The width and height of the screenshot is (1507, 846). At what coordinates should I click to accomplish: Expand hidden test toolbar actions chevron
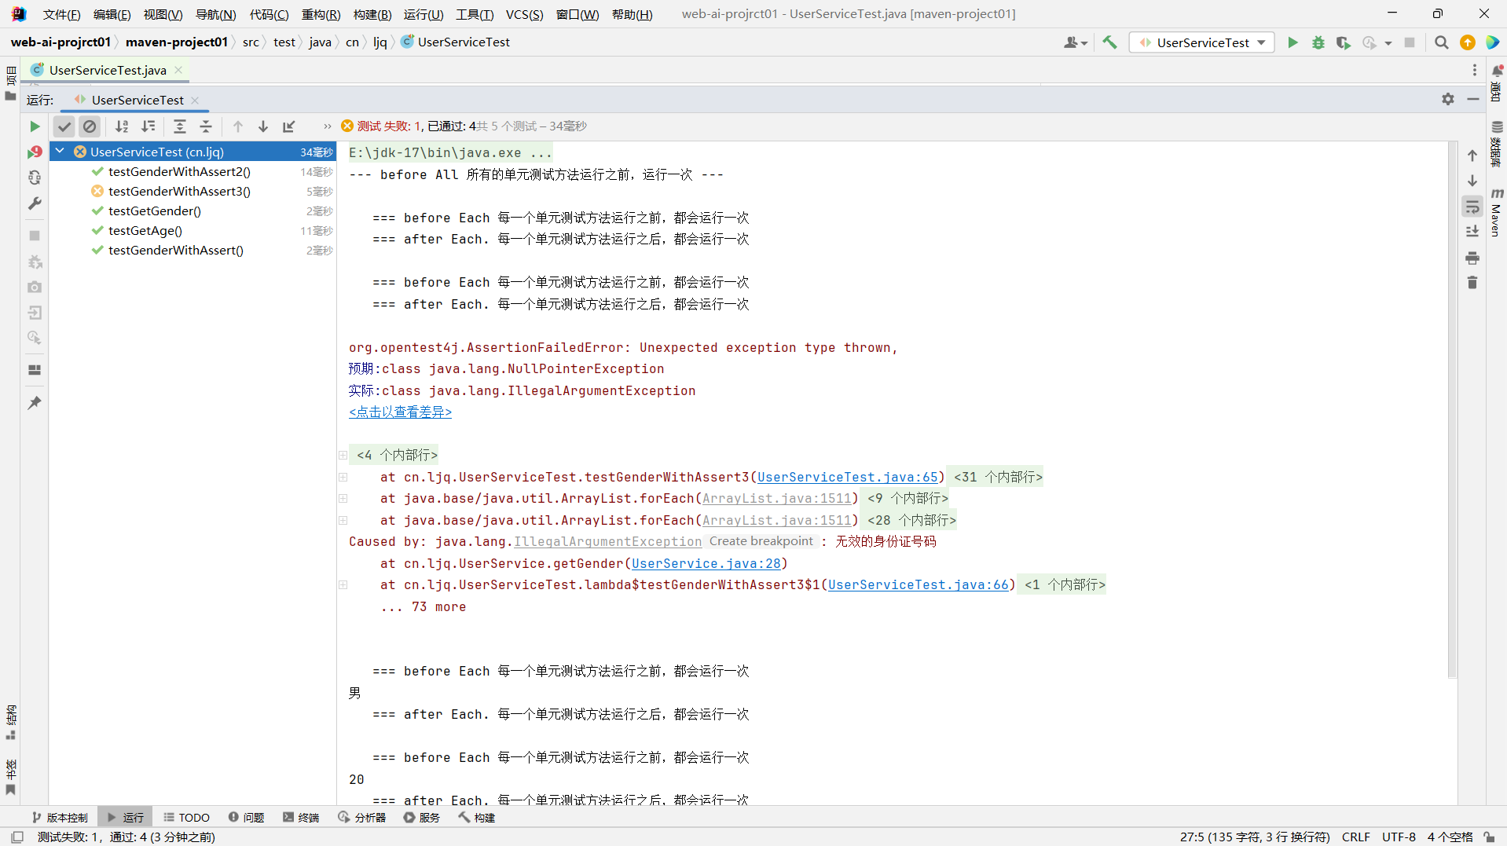327,126
